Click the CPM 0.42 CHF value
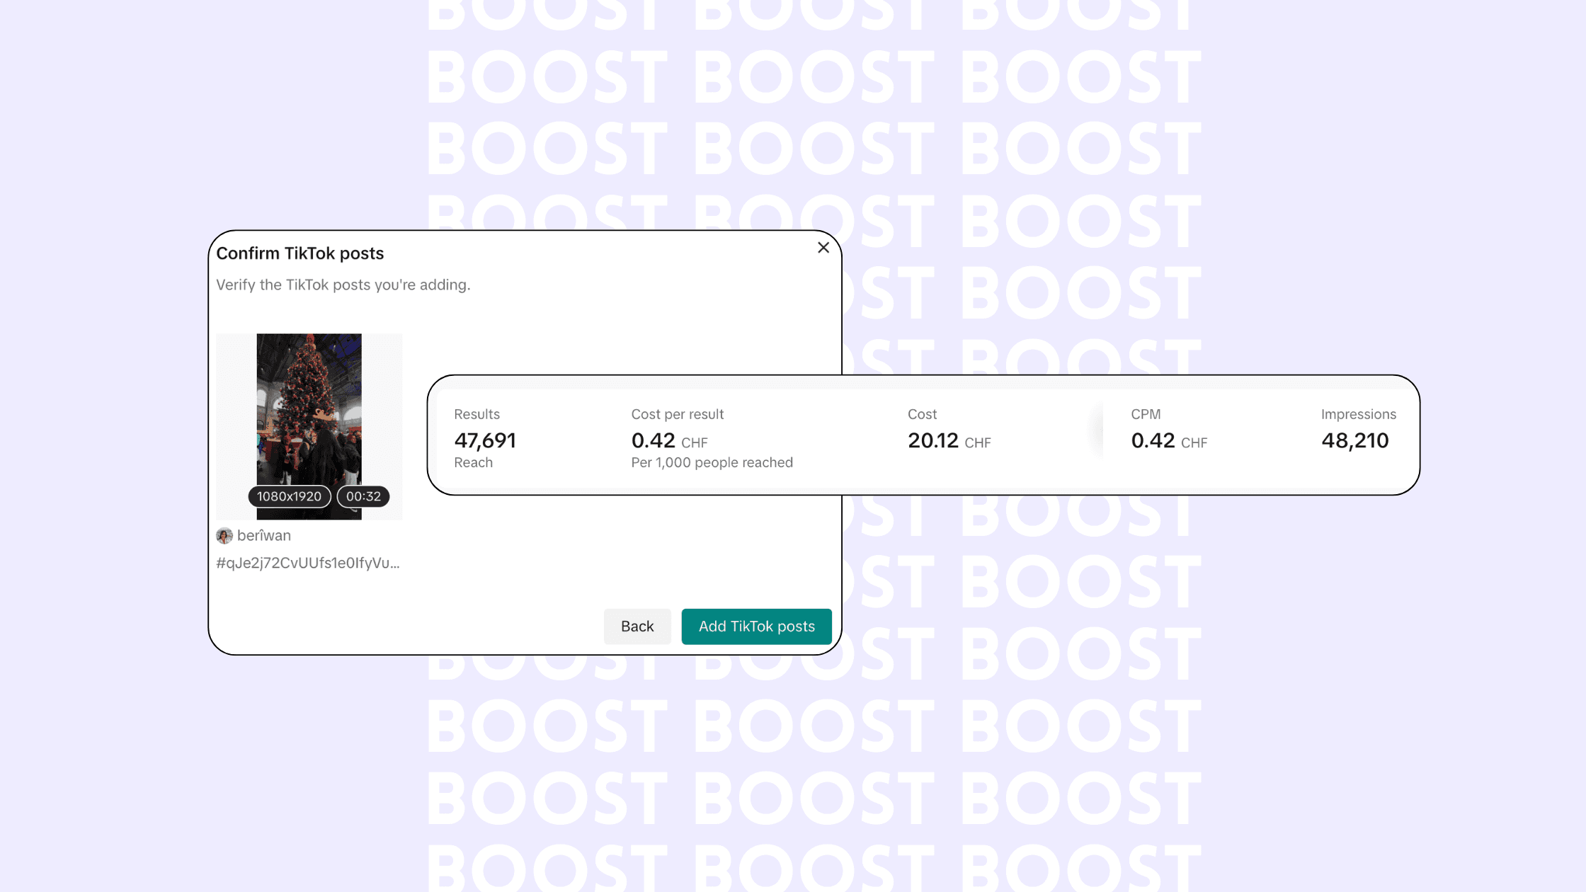 point(1168,441)
